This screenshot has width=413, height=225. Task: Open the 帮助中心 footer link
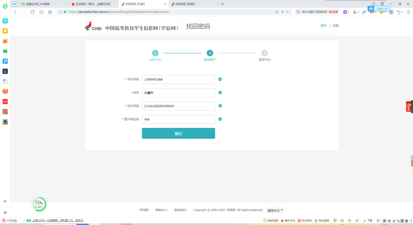(161, 210)
